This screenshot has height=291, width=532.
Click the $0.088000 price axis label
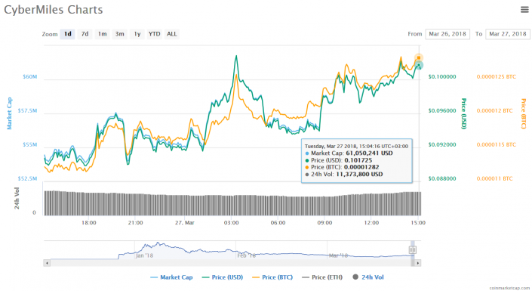(442, 179)
